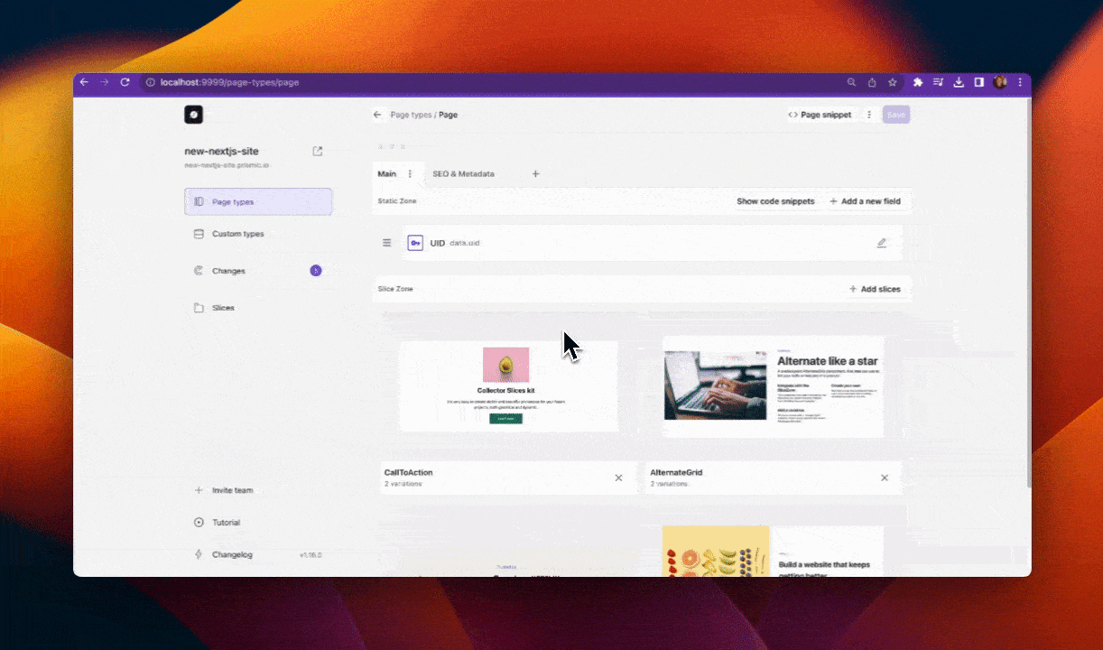
Task: Open the Chrome extensions puzzle icon
Action: pos(918,82)
